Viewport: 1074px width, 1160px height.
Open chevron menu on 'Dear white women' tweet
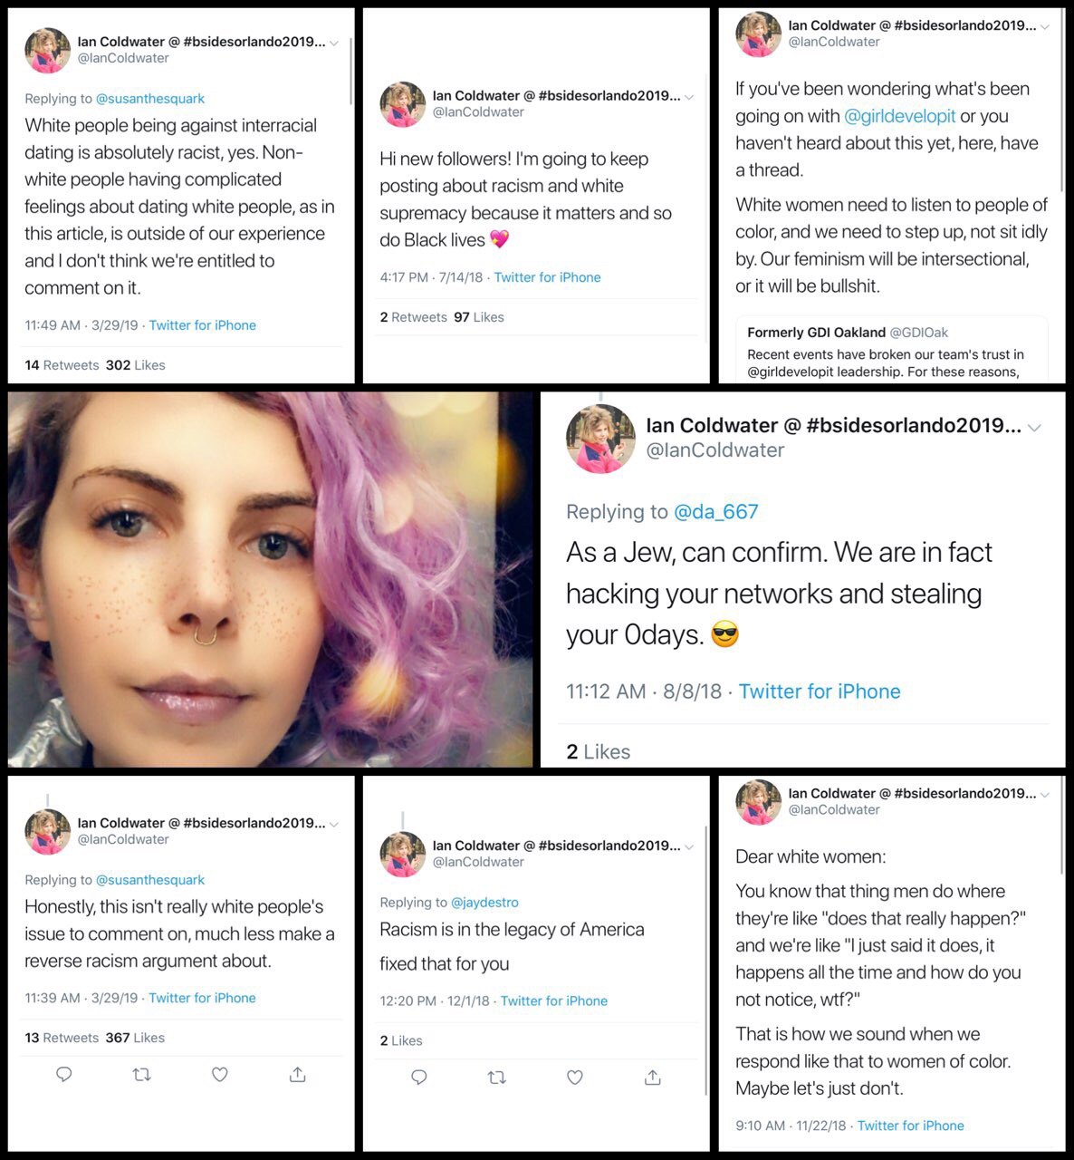coord(1044,795)
